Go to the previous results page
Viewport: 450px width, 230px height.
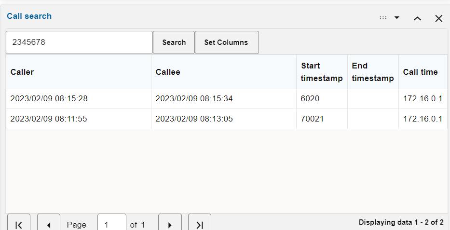pos(49,224)
